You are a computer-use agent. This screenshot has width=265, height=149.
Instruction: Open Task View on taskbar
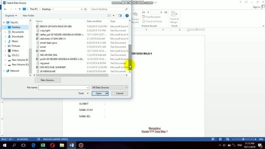click(23, 145)
